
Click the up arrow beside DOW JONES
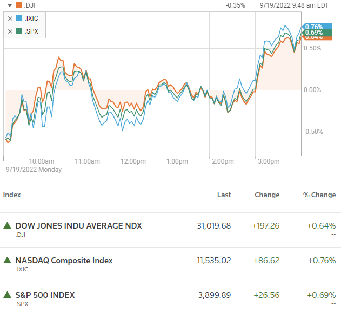(x=8, y=225)
